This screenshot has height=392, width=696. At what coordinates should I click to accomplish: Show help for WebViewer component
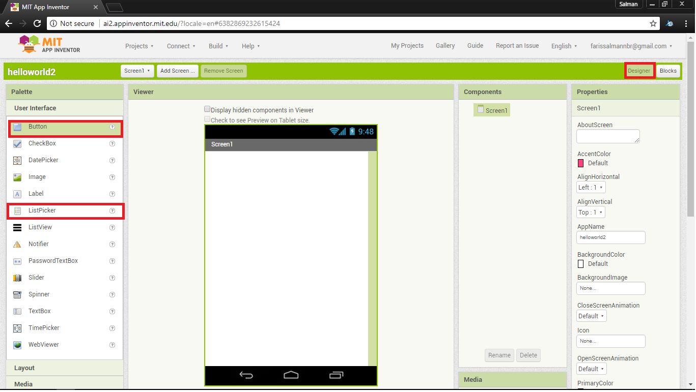pyautogui.click(x=112, y=345)
